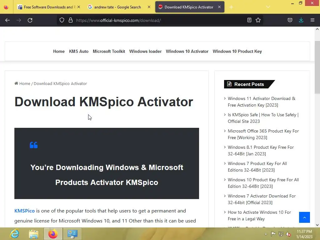Open the downloads panel
This screenshot has height=240, width=320.
pos(301,20)
